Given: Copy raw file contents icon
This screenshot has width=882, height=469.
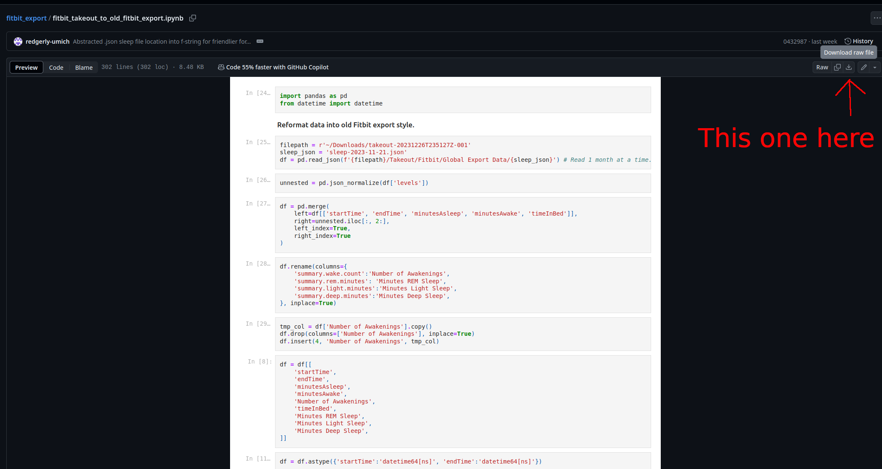Looking at the screenshot, I should 837,67.
